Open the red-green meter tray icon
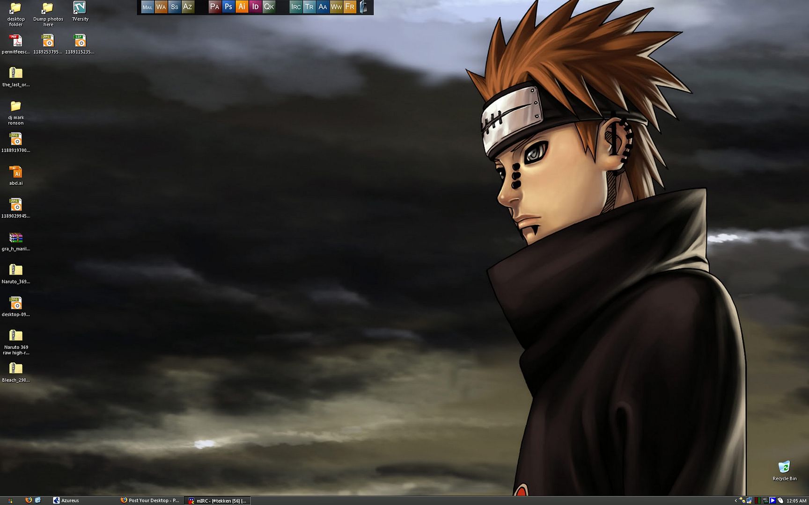The width and height of the screenshot is (809, 505). [x=758, y=500]
